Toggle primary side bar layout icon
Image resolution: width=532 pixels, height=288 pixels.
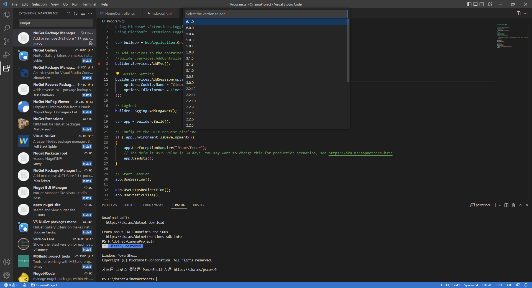pos(469,4)
